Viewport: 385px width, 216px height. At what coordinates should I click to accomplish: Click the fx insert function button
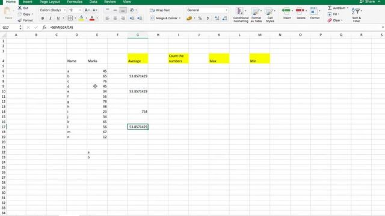(44, 28)
